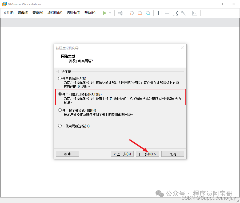240x203 pixels.
Task: Click the 帮助 button in wizard
Action: [67, 154]
